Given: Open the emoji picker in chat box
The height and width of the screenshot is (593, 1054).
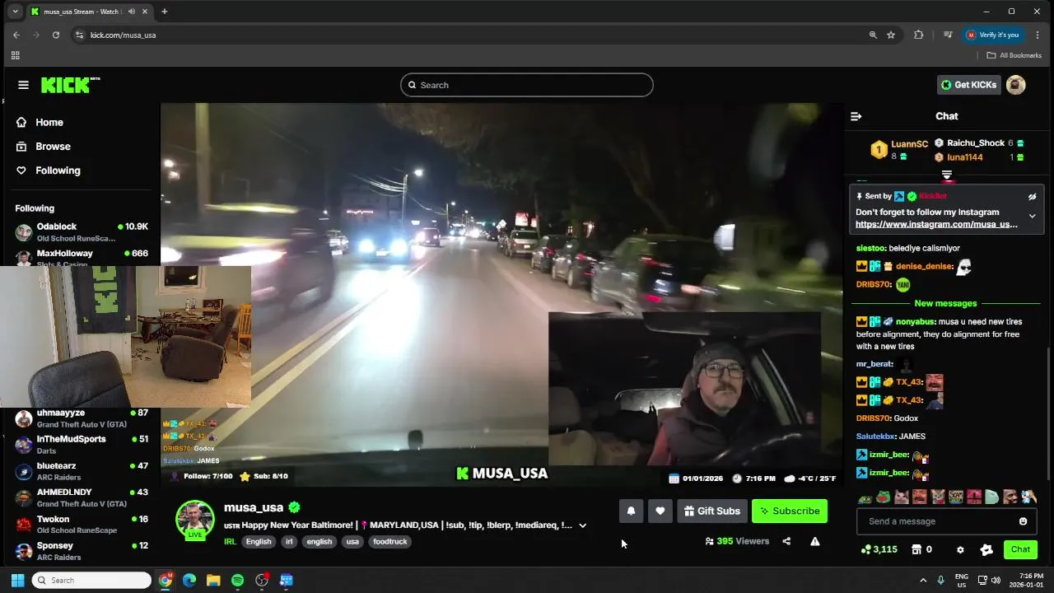Looking at the screenshot, I should (x=1023, y=521).
